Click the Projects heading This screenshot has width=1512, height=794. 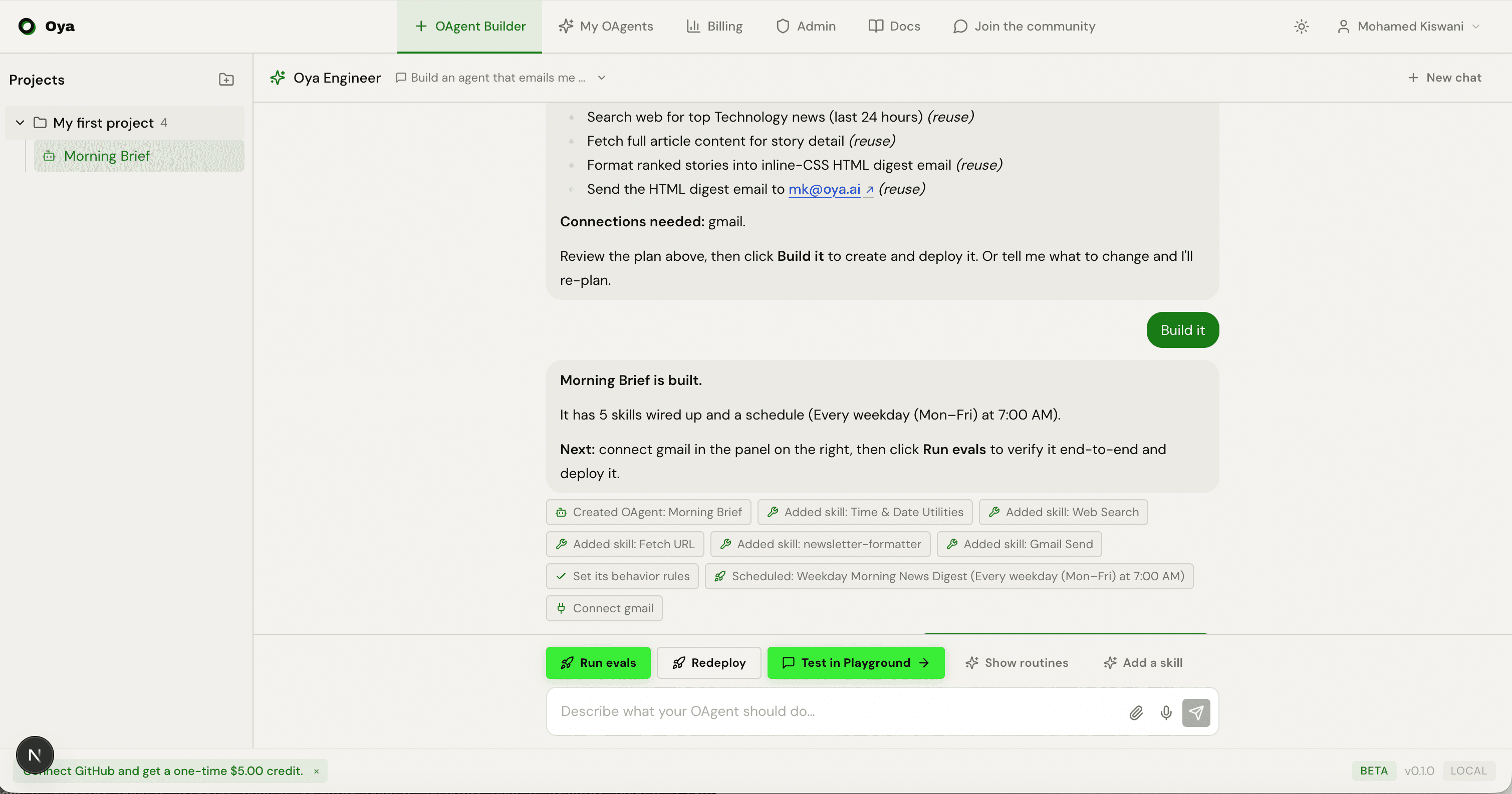pyautogui.click(x=37, y=80)
